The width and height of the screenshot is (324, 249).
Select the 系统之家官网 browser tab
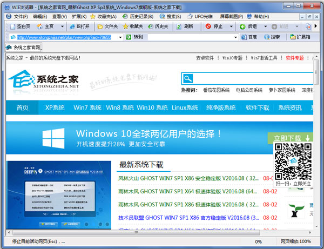[x=23, y=48]
